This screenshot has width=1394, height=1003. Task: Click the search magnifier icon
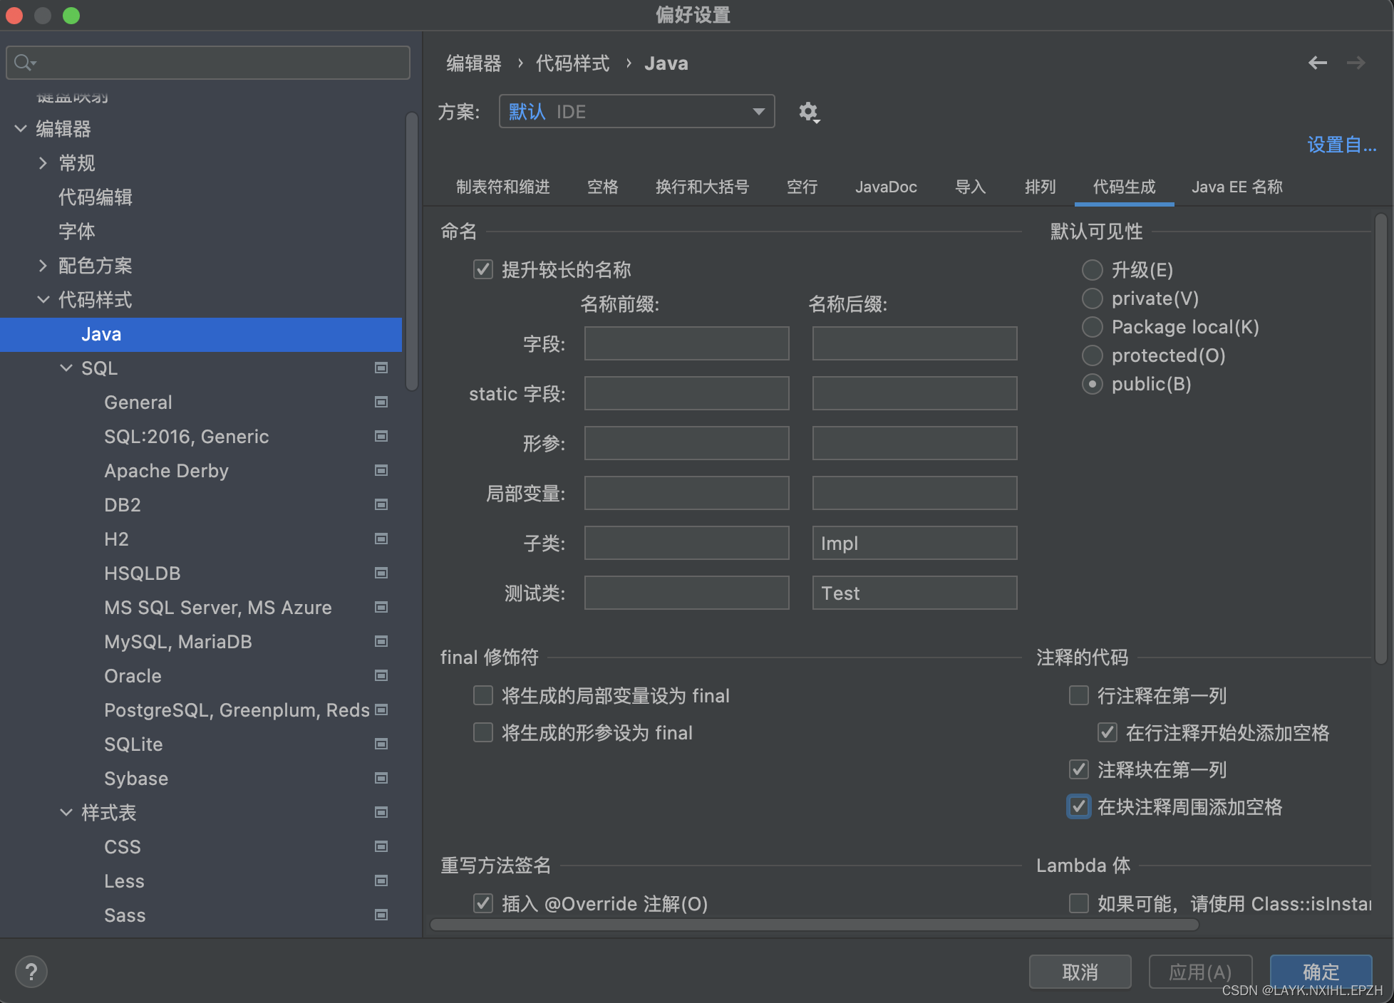(x=24, y=63)
